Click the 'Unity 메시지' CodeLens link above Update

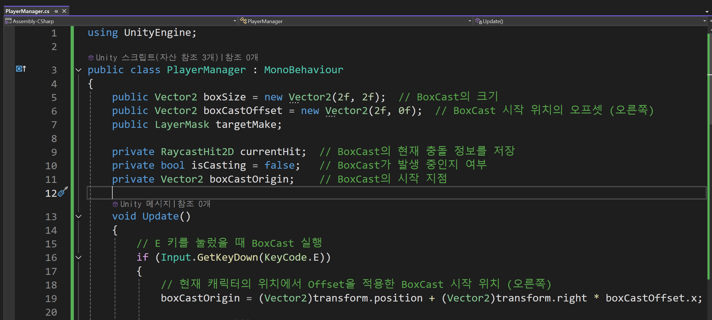pos(145,204)
